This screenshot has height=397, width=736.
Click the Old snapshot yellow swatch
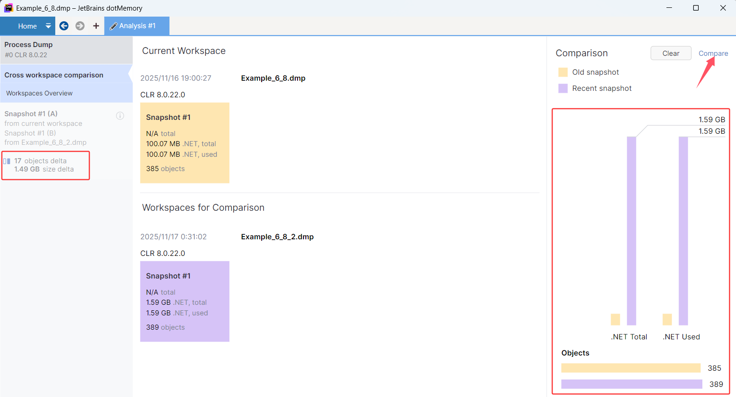point(563,72)
